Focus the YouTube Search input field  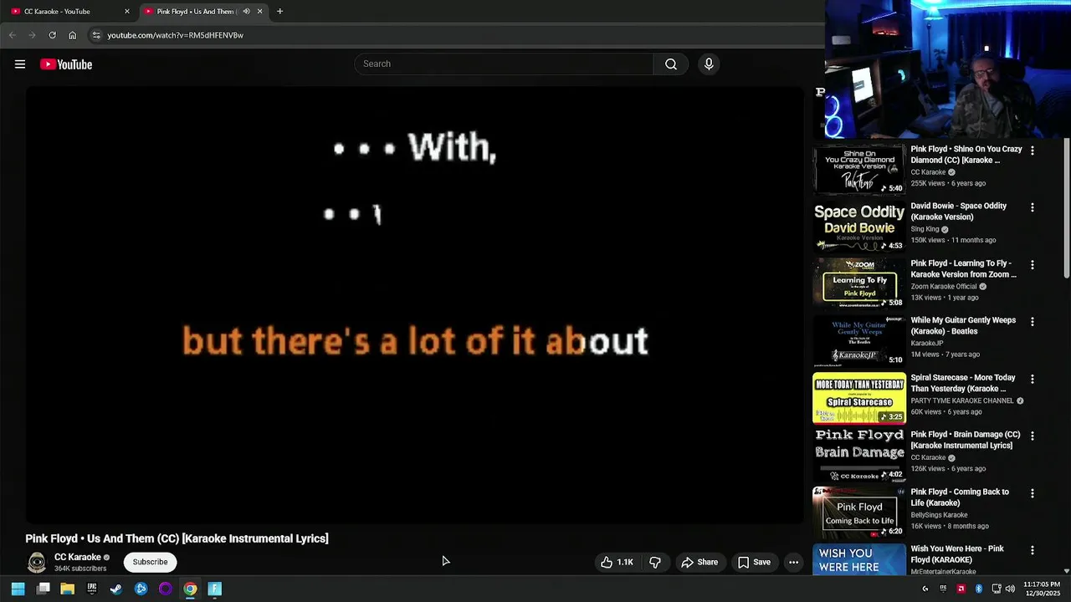[504, 64]
